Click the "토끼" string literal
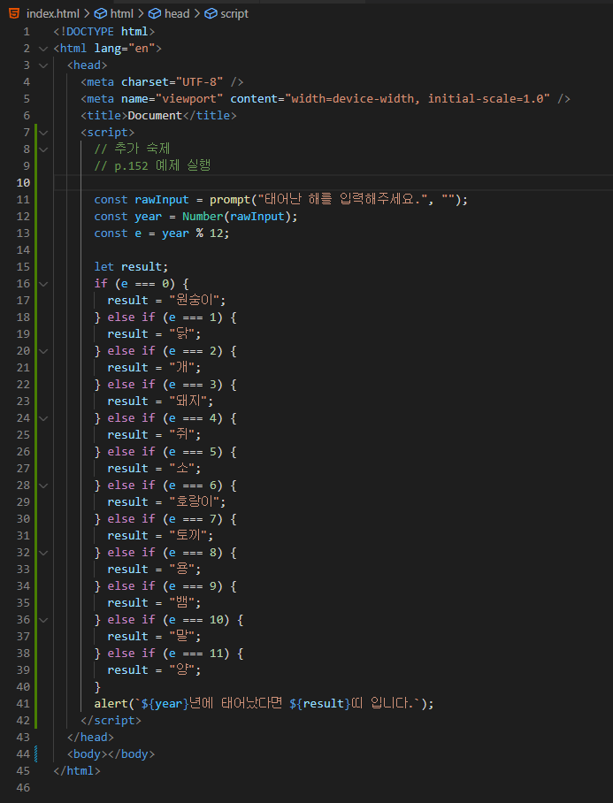Image resolution: width=613 pixels, height=803 pixels. [x=188, y=536]
